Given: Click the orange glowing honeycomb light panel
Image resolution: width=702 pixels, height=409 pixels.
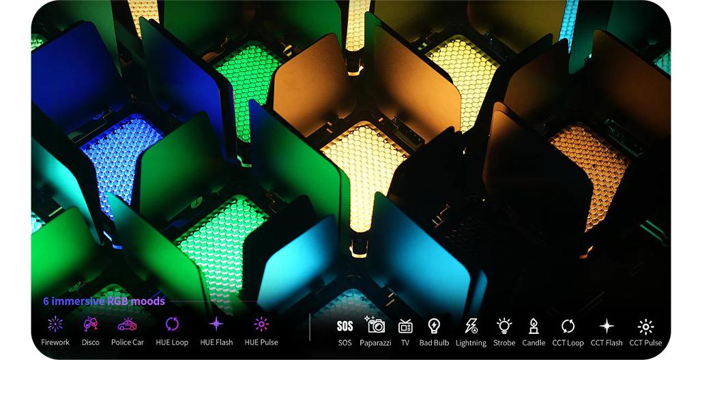Looking at the screenshot, I should (x=588, y=170).
